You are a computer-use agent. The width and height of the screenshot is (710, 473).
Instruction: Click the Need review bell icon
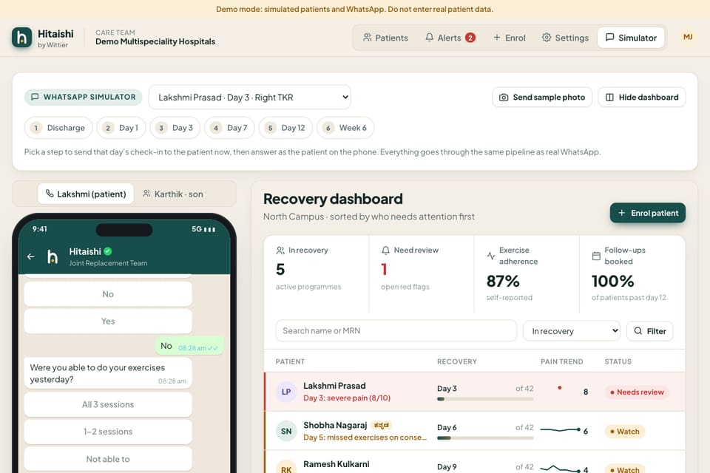pos(385,251)
